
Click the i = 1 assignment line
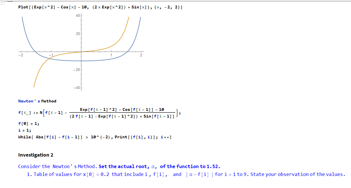[24, 130]
